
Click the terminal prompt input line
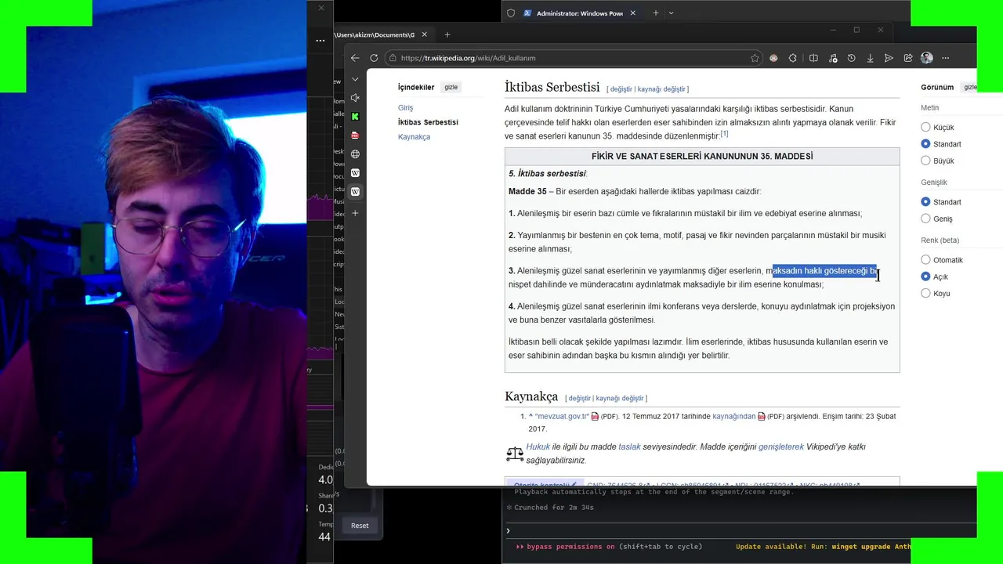(705, 530)
